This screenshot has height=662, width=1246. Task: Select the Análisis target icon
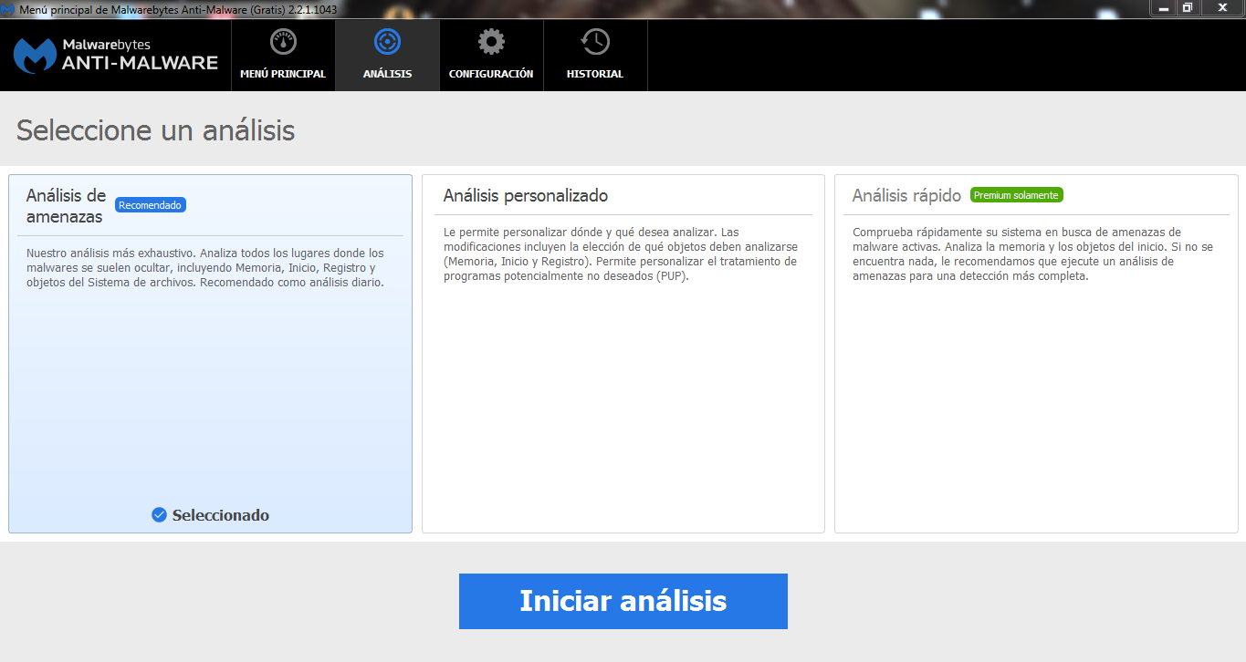387,42
